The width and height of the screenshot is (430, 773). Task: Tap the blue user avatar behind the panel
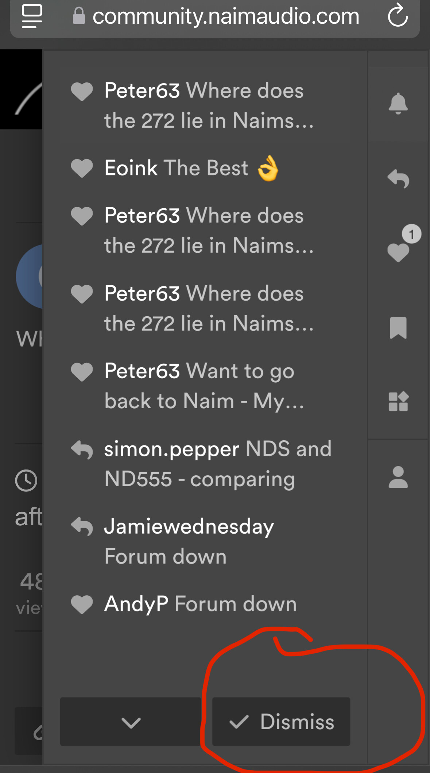[x=30, y=277]
